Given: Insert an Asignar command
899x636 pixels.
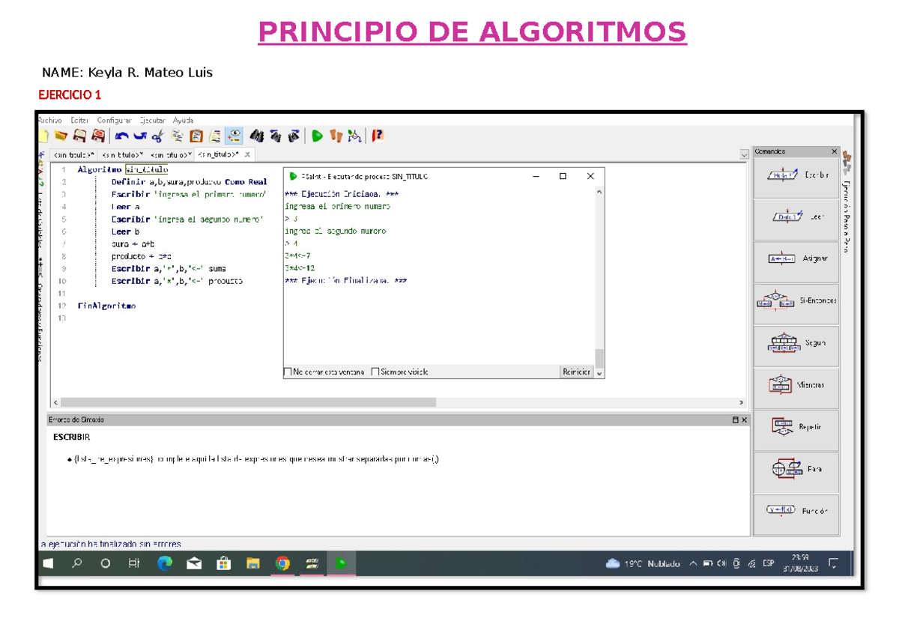Looking at the screenshot, I should 796,259.
